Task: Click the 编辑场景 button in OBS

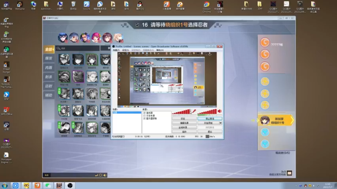Action: click(184, 123)
